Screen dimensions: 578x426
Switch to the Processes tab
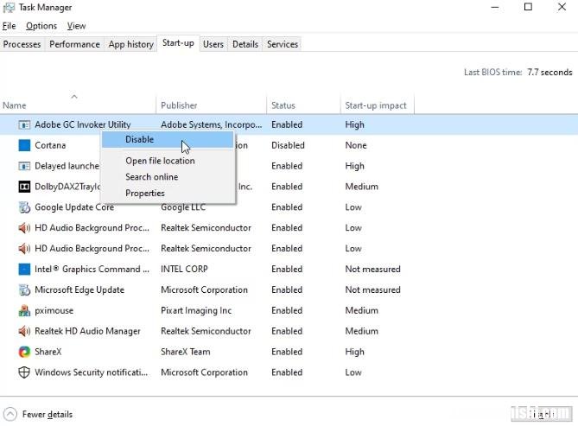(22, 44)
